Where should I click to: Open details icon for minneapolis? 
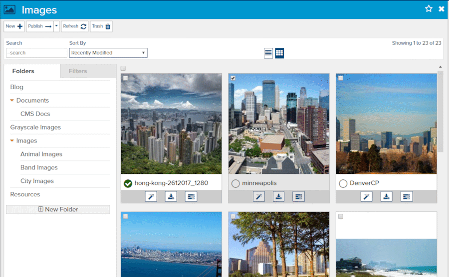[x=299, y=197]
